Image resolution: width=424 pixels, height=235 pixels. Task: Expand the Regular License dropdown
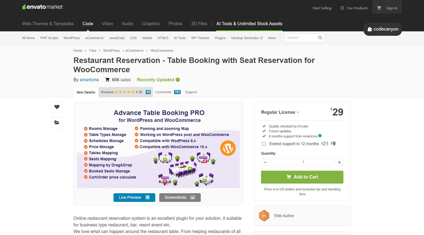tap(280, 112)
